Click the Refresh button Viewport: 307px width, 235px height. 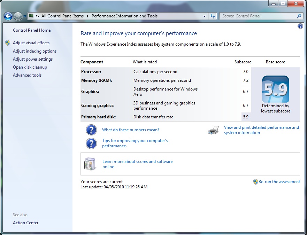(213, 16)
